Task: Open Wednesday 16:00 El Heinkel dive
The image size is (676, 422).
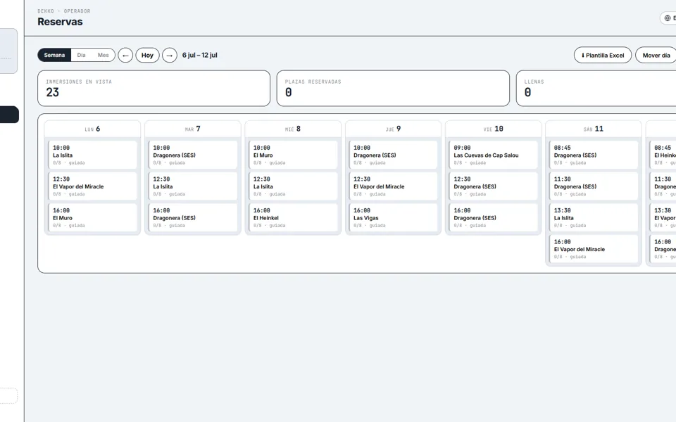Action: pos(293,217)
